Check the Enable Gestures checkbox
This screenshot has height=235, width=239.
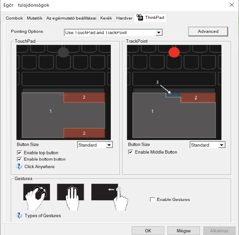(x=152, y=200)
